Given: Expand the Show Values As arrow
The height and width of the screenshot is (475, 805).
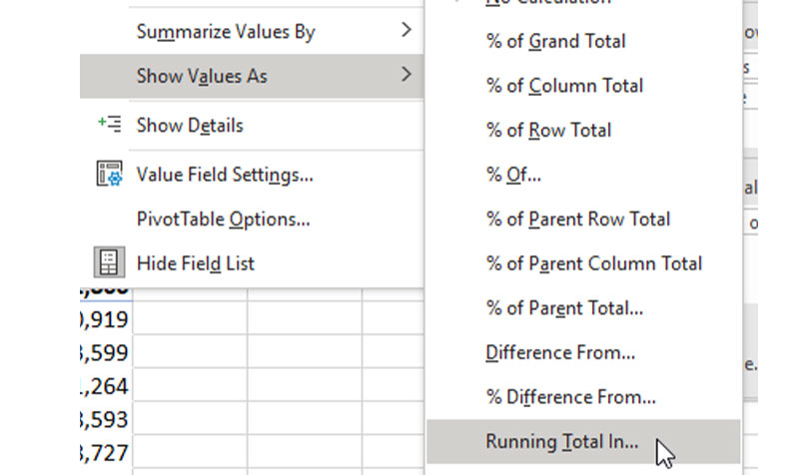Looking at the screenshot, I should 406,75.
